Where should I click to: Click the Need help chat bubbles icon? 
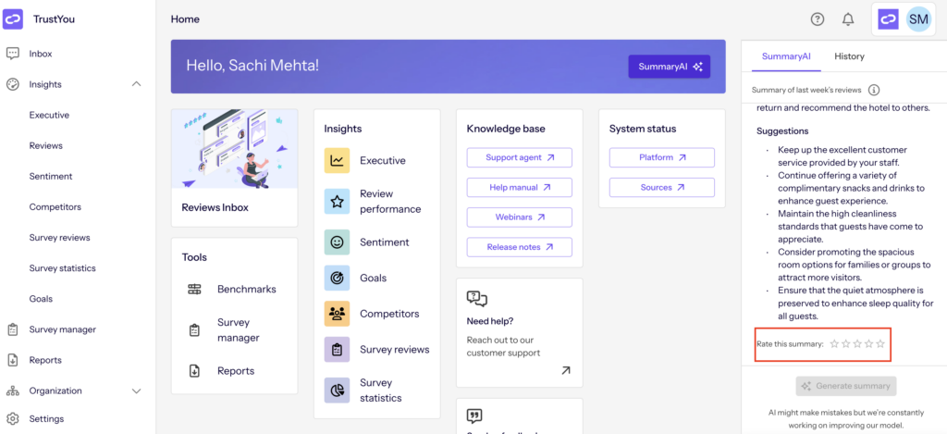pos(477,299)
